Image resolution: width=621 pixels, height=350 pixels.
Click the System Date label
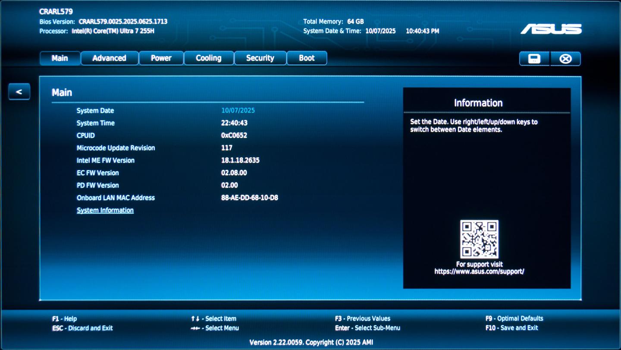tap(95, 110)
